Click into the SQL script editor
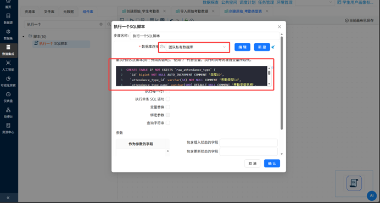Image resolution: width=380 pixels, height=203 pixels. pos(192,76)
